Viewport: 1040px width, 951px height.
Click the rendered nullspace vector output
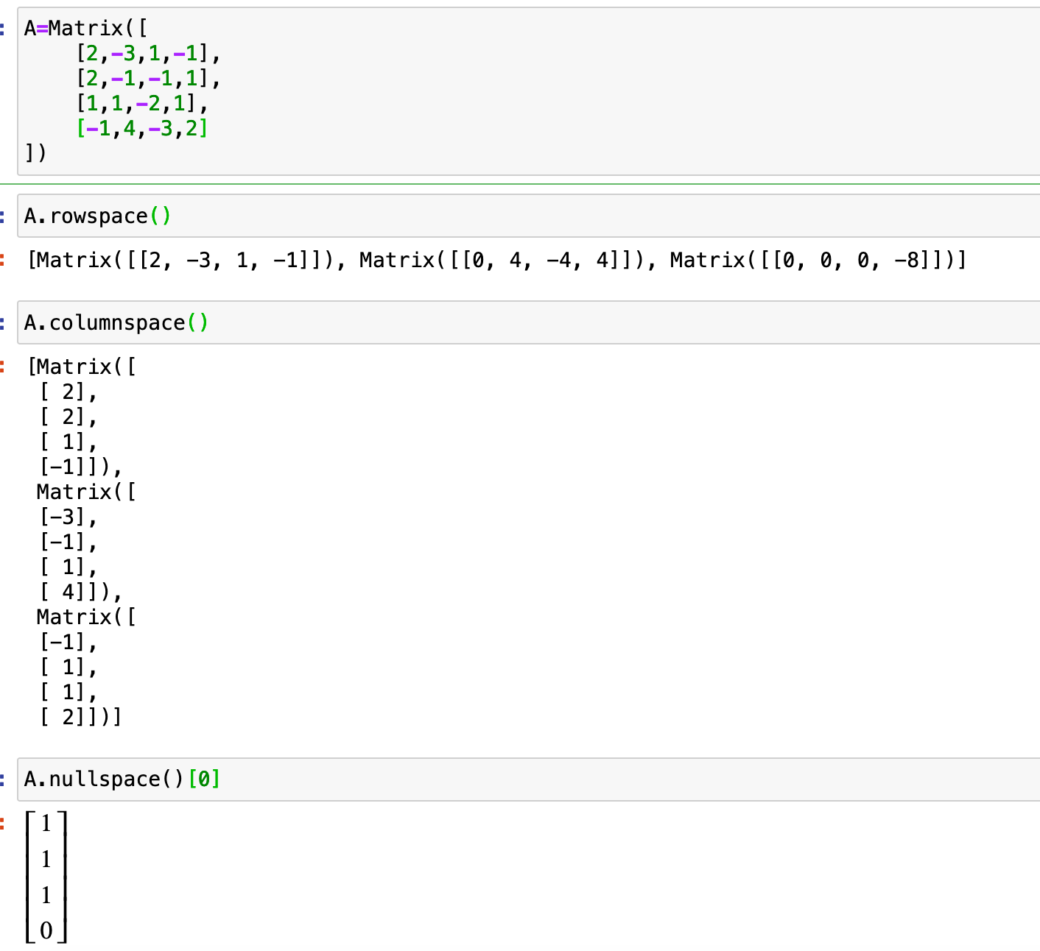tap(46, 877)
